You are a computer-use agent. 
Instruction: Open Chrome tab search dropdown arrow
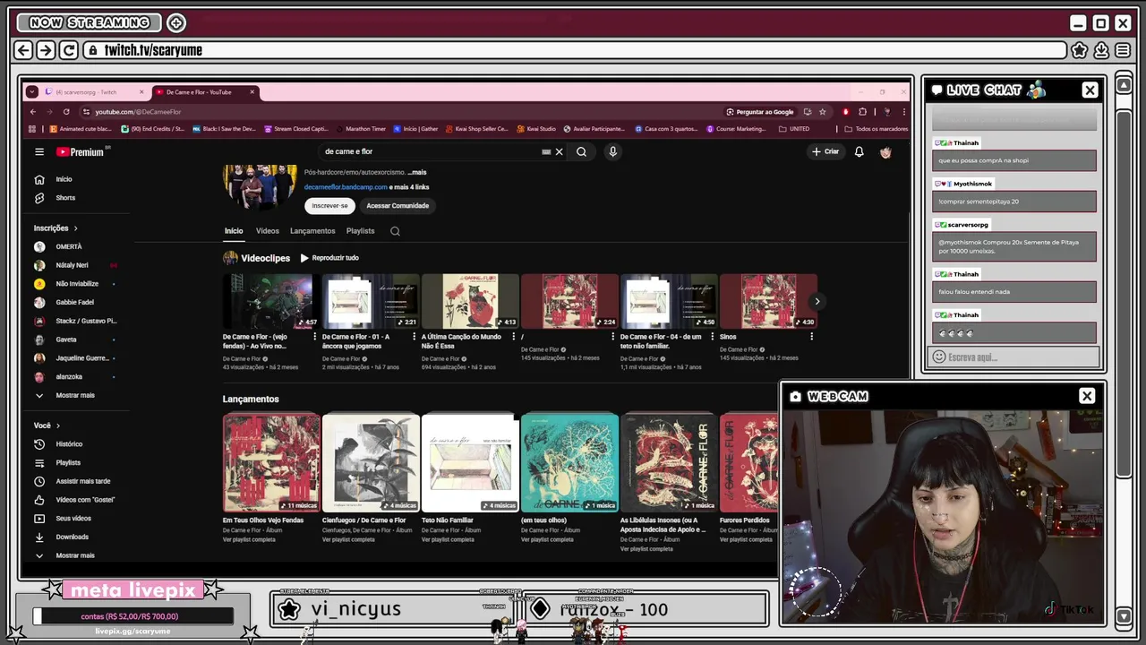[x=32, y=92]
